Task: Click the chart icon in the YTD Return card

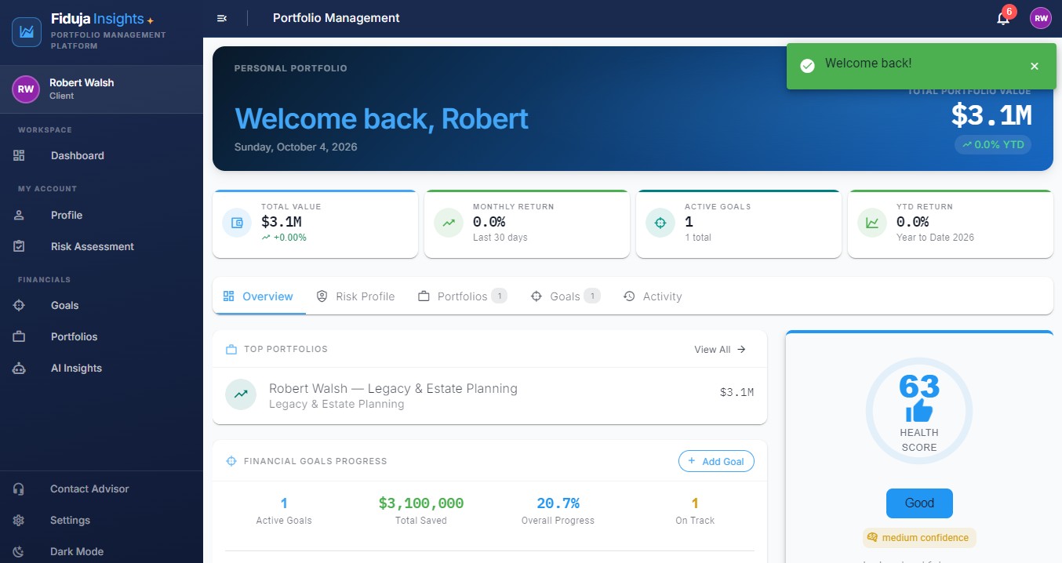Action: coord(872,223)
